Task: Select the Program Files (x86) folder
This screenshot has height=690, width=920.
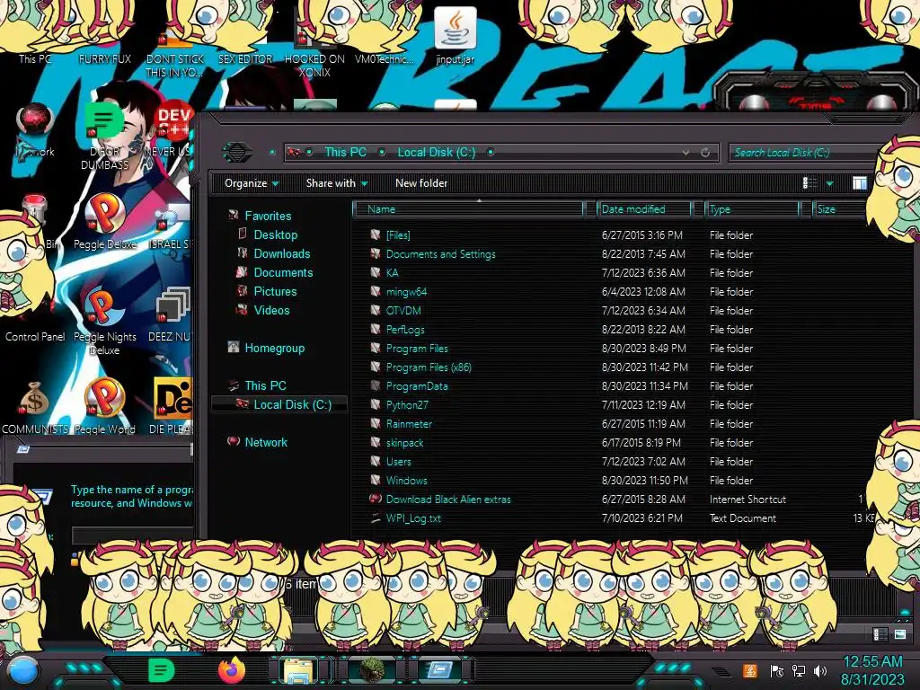Action: point(429,367)
